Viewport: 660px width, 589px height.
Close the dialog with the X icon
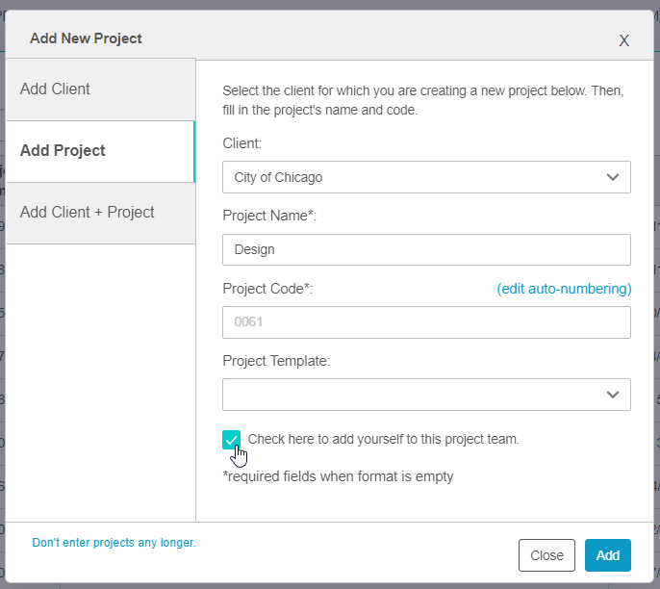pyautogui.click(x=623, y=40)
